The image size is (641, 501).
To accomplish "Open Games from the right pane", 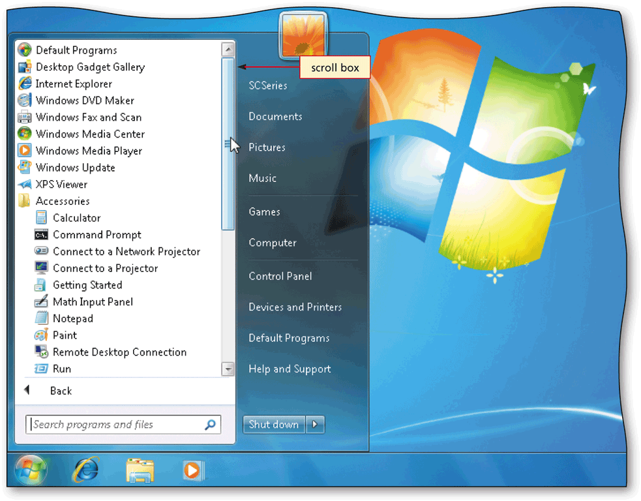I will point(265,212).
